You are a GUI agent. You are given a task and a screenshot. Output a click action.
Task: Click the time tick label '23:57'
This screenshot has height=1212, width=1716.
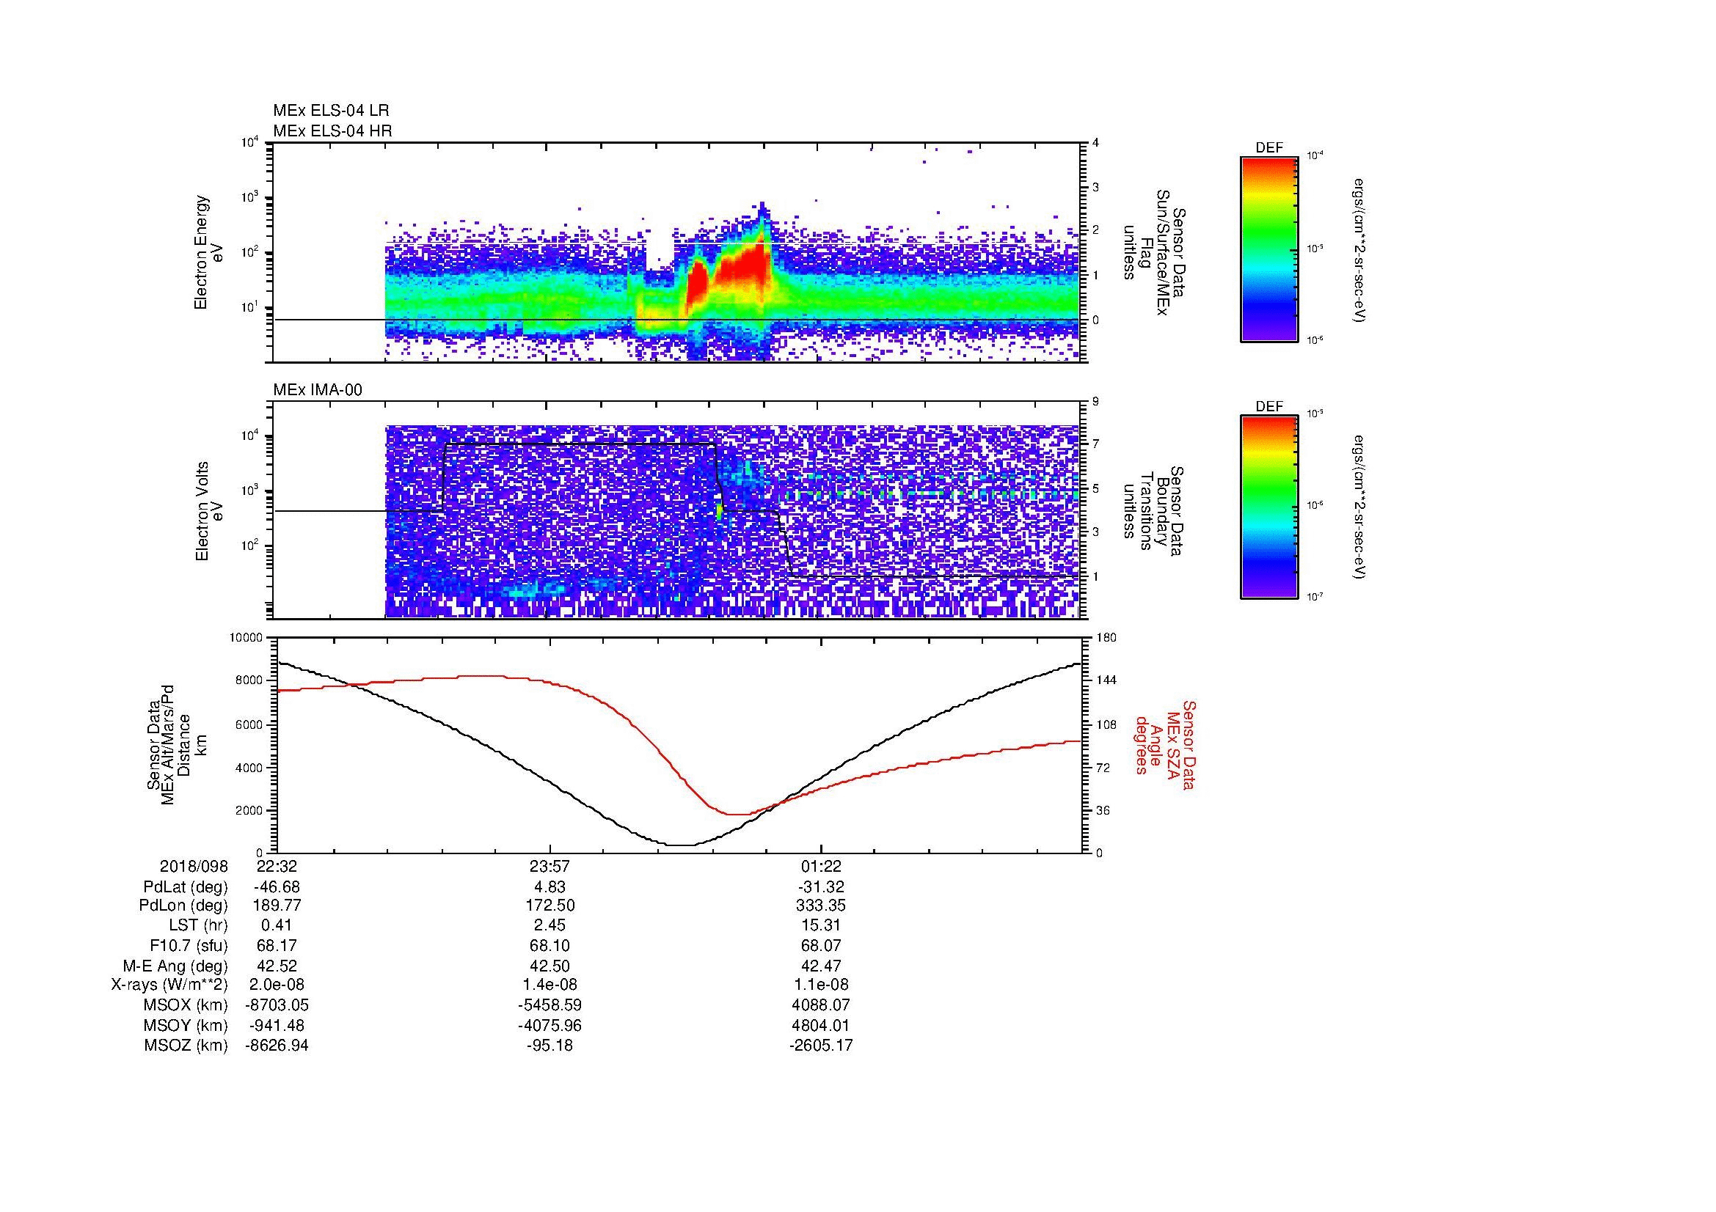point(550,866)
